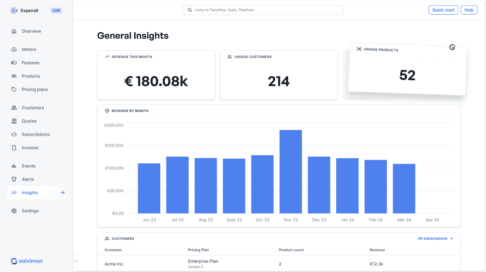The height and width of the screenshot is (272, 486).
Task: Click the Pricing plans tag icon
Action: (14, 89)
